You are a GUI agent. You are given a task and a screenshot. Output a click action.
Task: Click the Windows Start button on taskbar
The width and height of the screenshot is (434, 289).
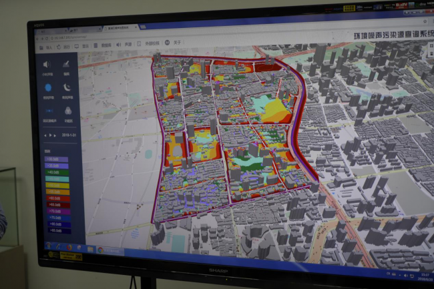(x=49, y=247)
